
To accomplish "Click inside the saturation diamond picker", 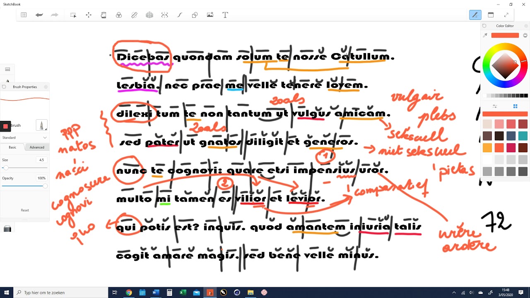I will (x=506, y=66).
